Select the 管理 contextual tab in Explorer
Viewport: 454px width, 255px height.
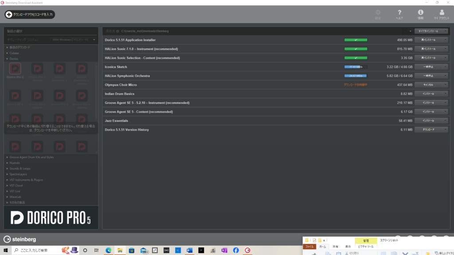(366, 240)
